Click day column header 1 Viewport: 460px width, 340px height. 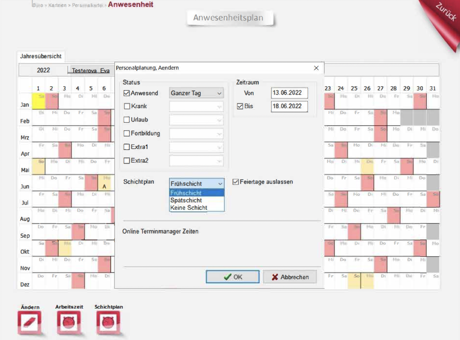coord(38,88)
